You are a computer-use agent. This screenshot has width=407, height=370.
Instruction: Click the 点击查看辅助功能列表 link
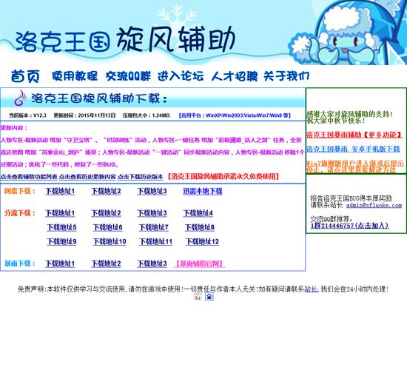tap(29, 177)
